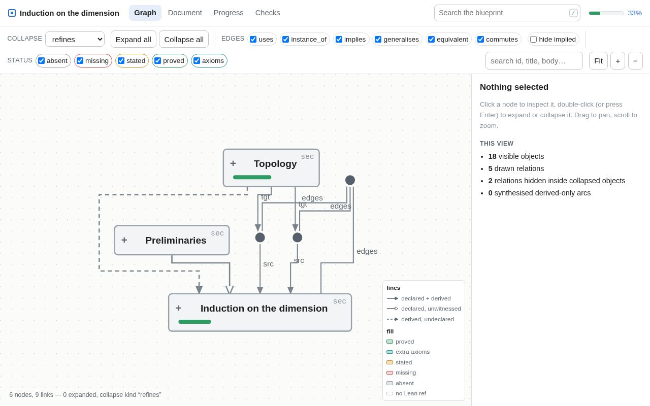Uncheck the implies edge type
The width and height of the screenshot is (650, 406).
[339, 39]
